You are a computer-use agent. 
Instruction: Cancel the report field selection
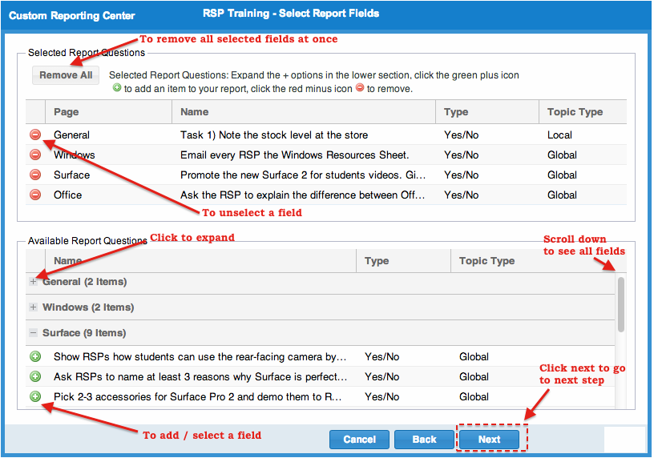(x=359, y=440)
